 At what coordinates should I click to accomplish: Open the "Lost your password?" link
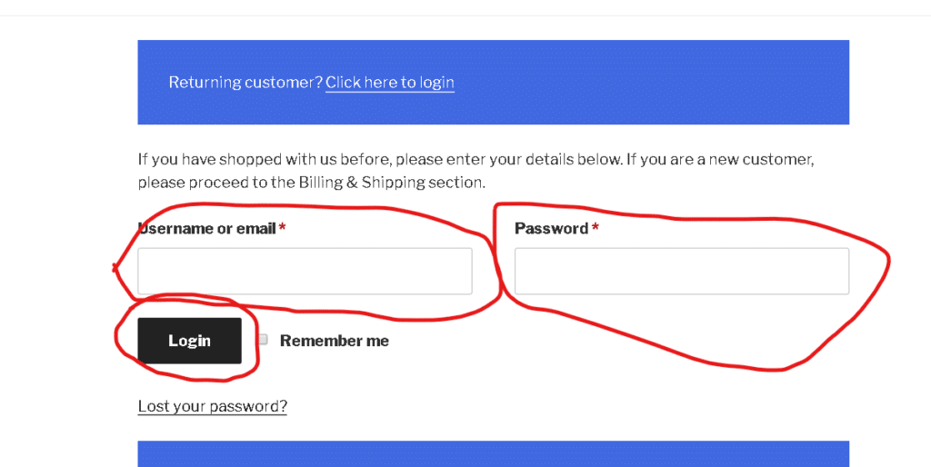tap(212, 406)
